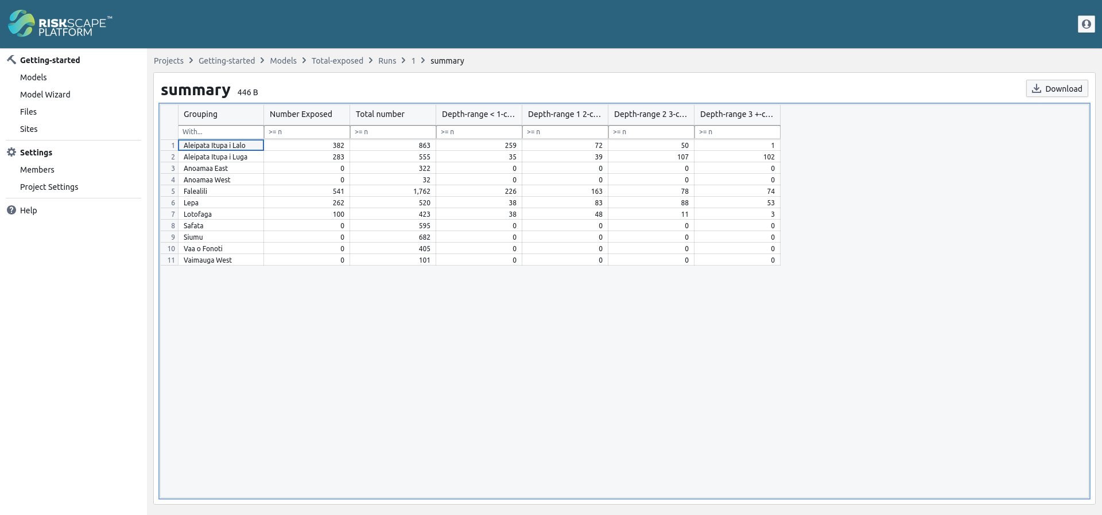
Task: Select the 'Anoamaa West' cell
Action: click(x=221, y=180)
